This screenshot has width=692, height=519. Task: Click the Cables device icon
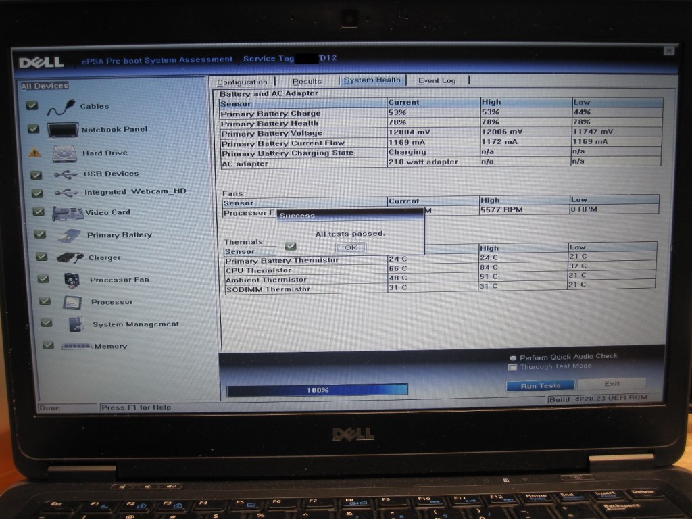[x=61, y=107]
